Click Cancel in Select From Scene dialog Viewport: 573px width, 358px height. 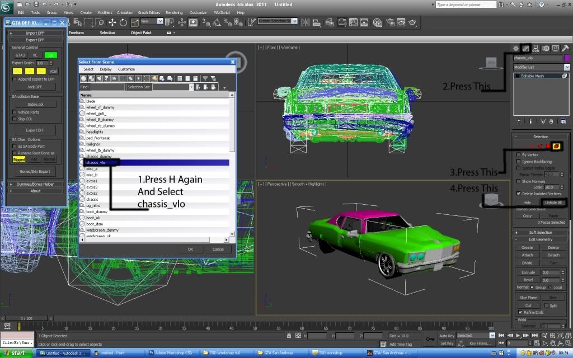[x=218, y=249]
